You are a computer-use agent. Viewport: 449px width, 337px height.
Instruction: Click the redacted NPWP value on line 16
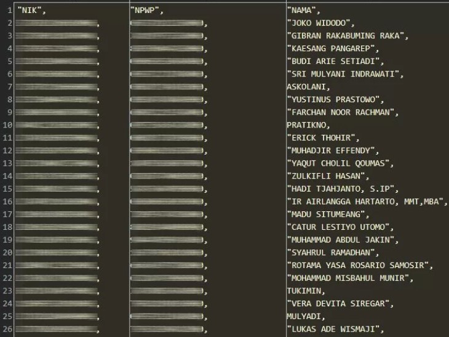pos(167,201)
